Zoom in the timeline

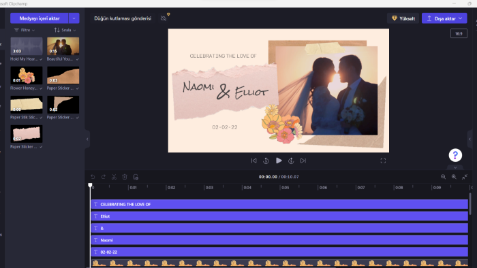pos(454,177)
